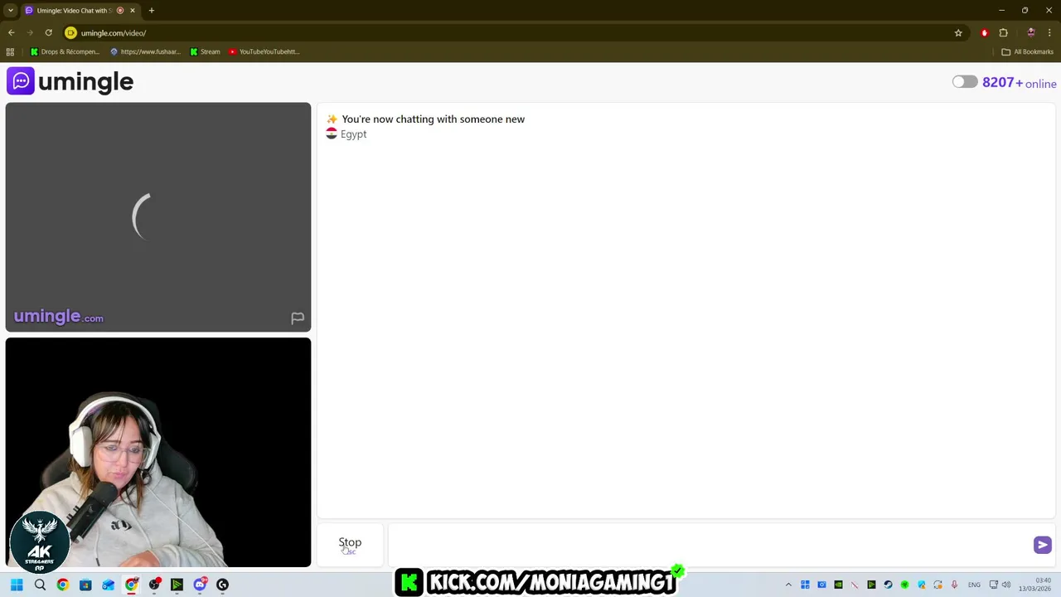Screen dimensions: 1061x597
Task: Open the Chrome profile avatar
Action: [1030, 33]
